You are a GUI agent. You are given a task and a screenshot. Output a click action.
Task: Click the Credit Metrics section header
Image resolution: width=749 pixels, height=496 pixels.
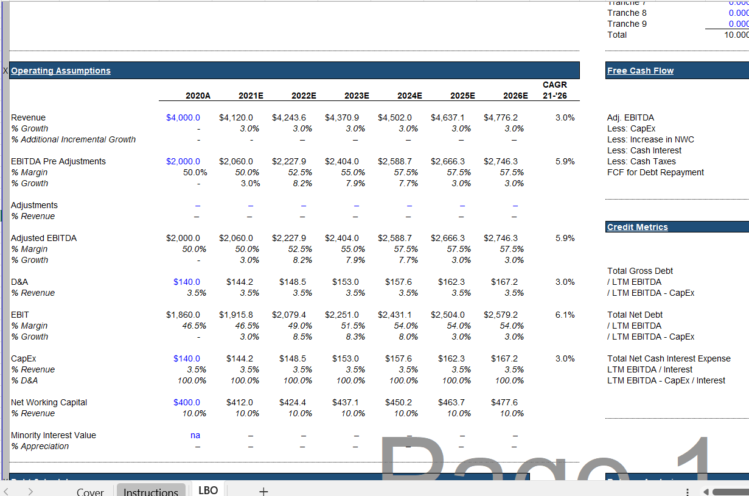point(637,227)
